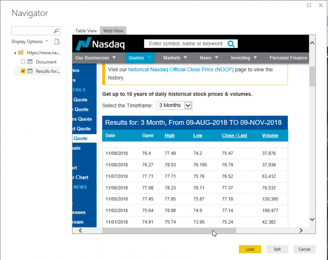Click the Nasdaq search magnifier icon
The image size is (328, 260).
pos(231,44)
